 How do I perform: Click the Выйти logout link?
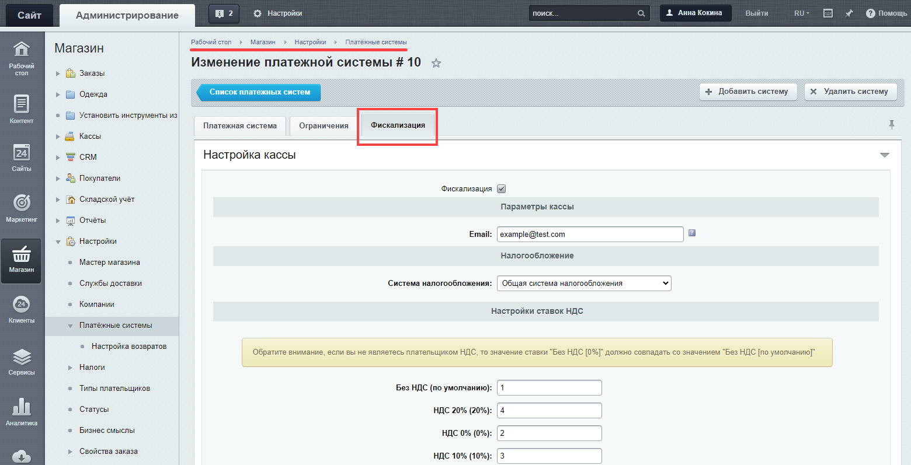(x=757, y=13)
